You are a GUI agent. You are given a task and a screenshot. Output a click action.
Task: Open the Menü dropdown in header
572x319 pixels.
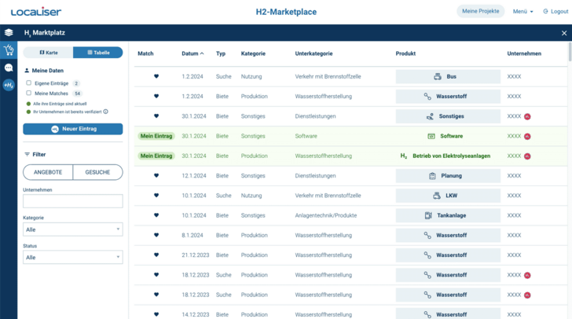coord(522,12)
